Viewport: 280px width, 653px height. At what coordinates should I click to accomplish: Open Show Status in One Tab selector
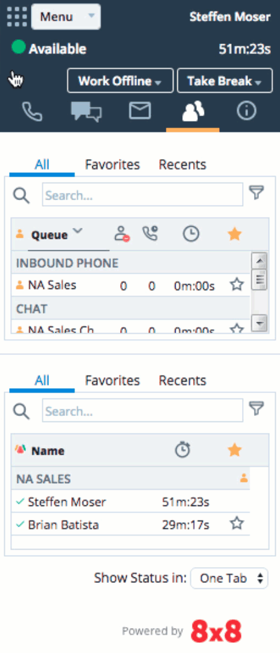(229, 578)
